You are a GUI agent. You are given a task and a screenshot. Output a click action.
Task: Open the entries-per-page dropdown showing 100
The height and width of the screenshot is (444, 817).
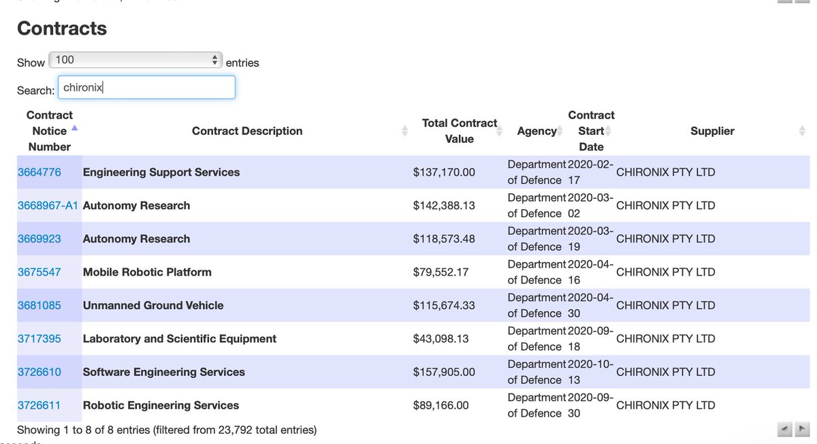click(136, 60)
